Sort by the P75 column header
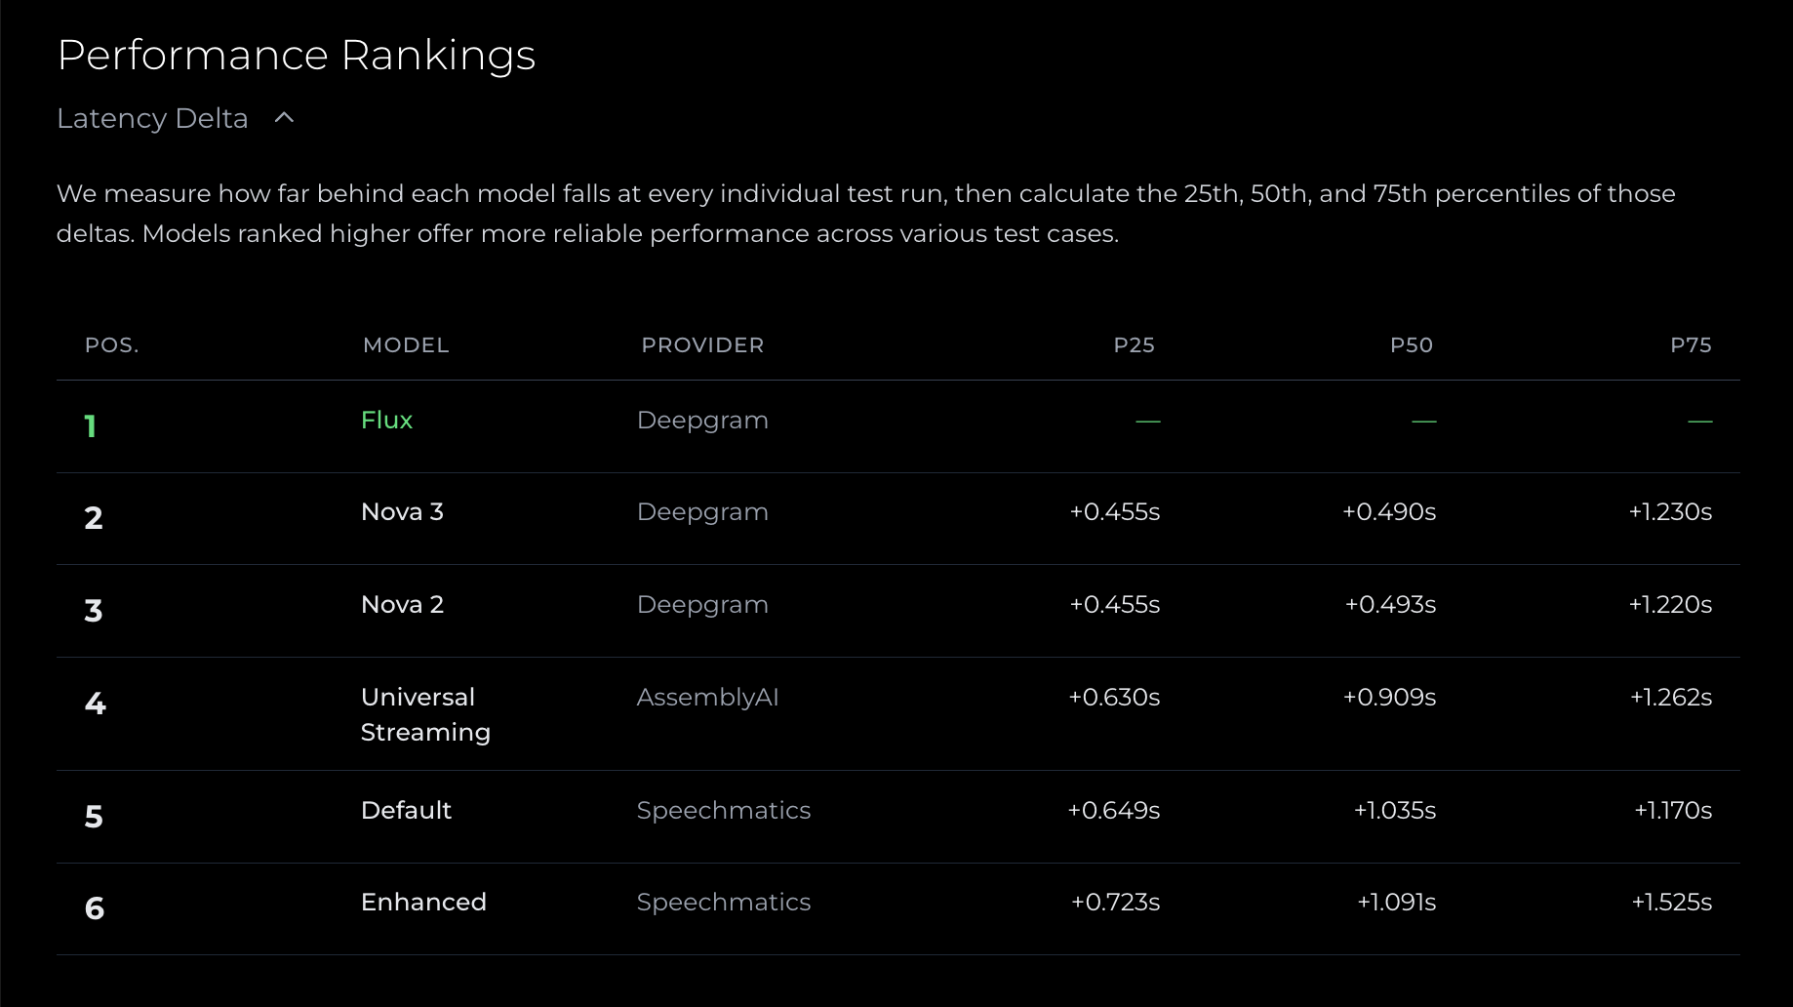The width and height of the screenshot is (1793, 1007). point(1691,345)
